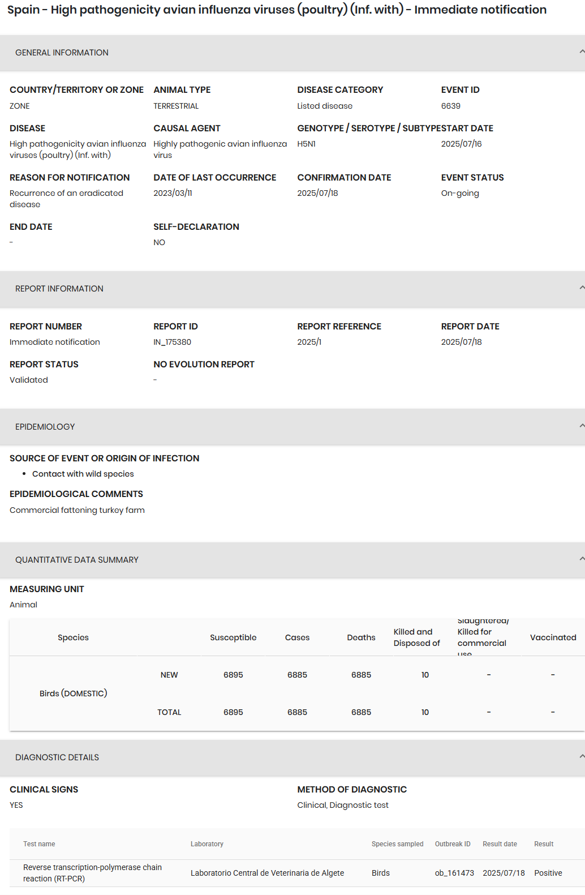
Task: Click the Susceptible column header
Action: click(233, 637)
